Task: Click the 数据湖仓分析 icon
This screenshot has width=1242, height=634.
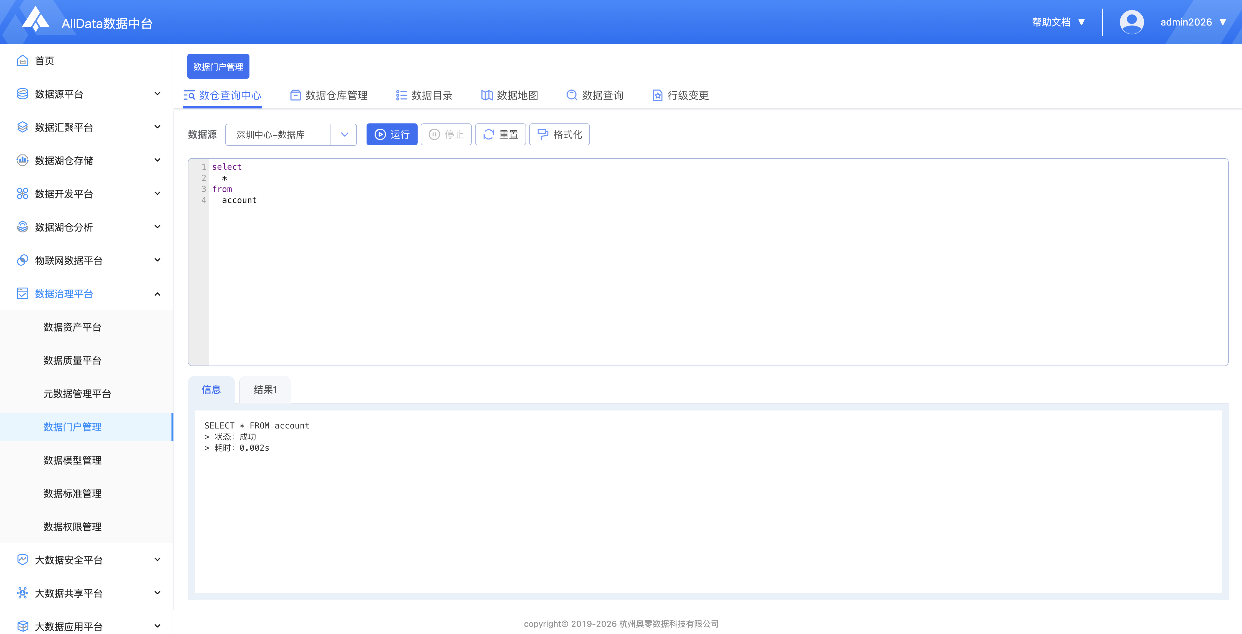Action: pos(22,227)
